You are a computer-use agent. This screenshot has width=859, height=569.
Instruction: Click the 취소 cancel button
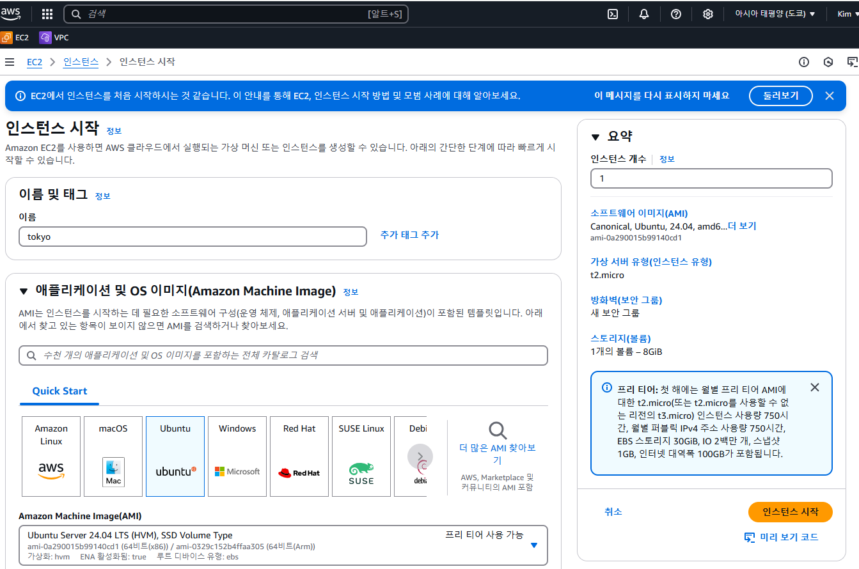[613, 512]
